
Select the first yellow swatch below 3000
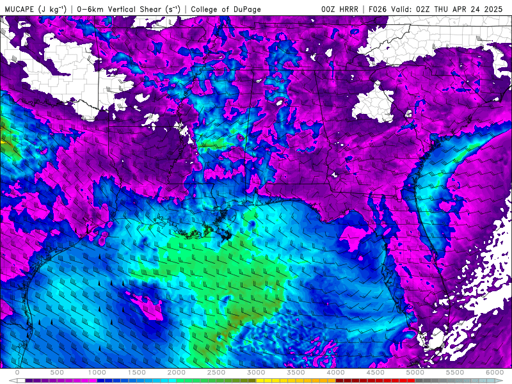coord(260,381)
